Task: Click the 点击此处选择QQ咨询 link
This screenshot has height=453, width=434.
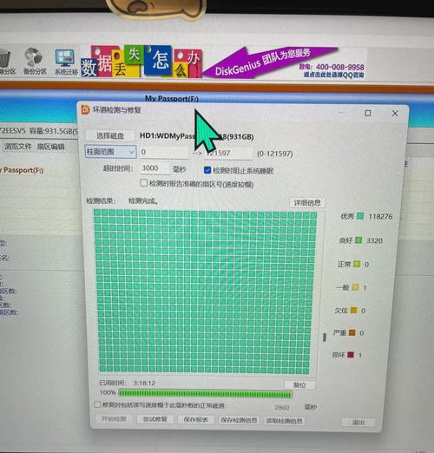Action: 333,75
